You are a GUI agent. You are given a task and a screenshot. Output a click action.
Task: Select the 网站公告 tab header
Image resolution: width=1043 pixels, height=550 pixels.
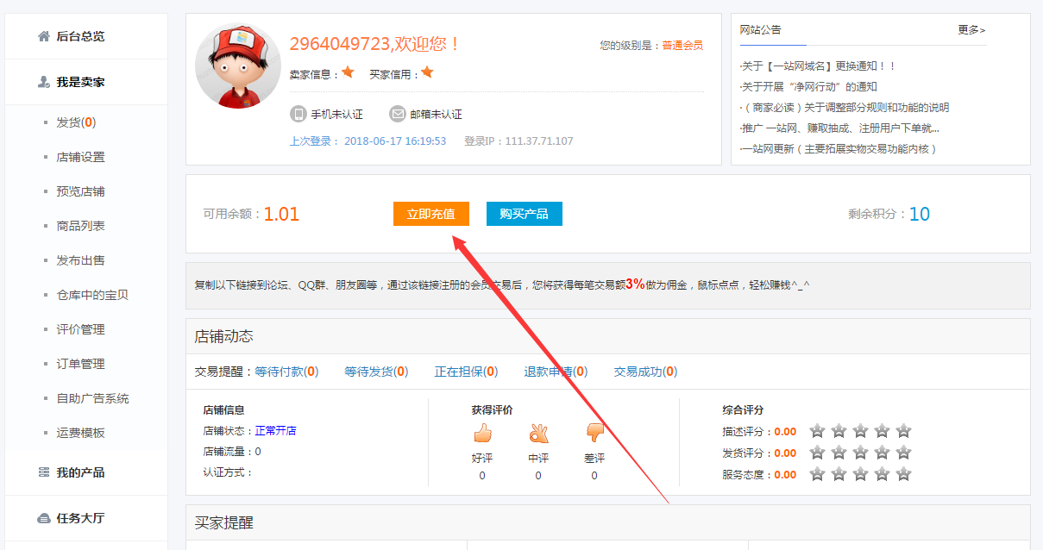click(x=761, y=29)
